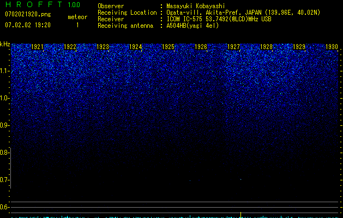Click the Receiving Location label
The height and width of the screenshot is (218, 343).
tap(127, 13)
